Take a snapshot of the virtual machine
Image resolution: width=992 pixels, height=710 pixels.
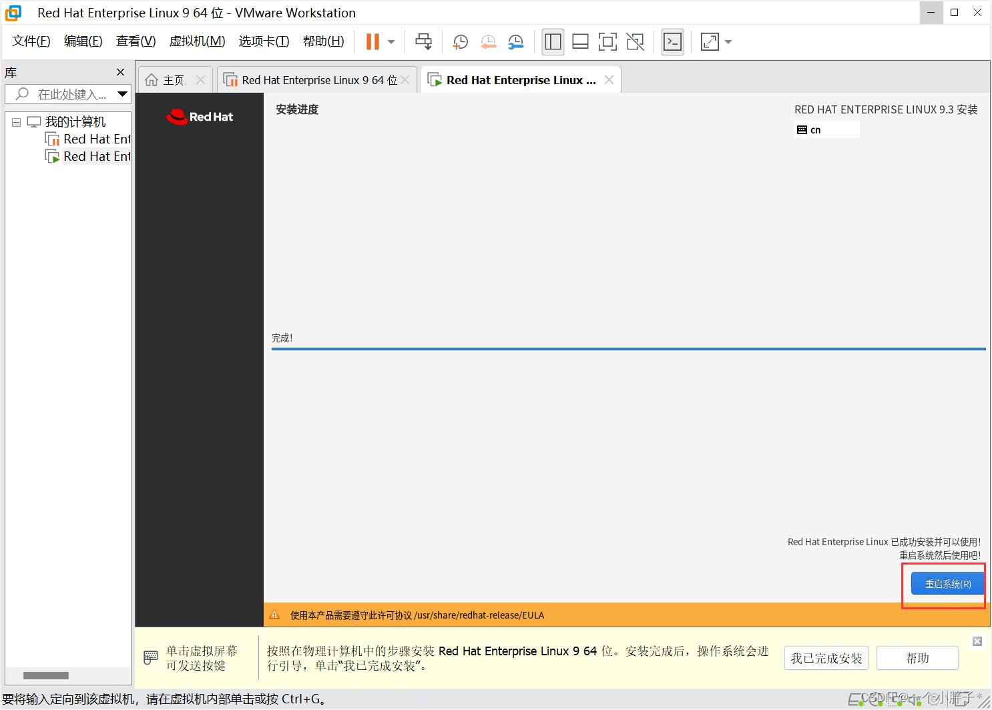(x=460, y=41)
